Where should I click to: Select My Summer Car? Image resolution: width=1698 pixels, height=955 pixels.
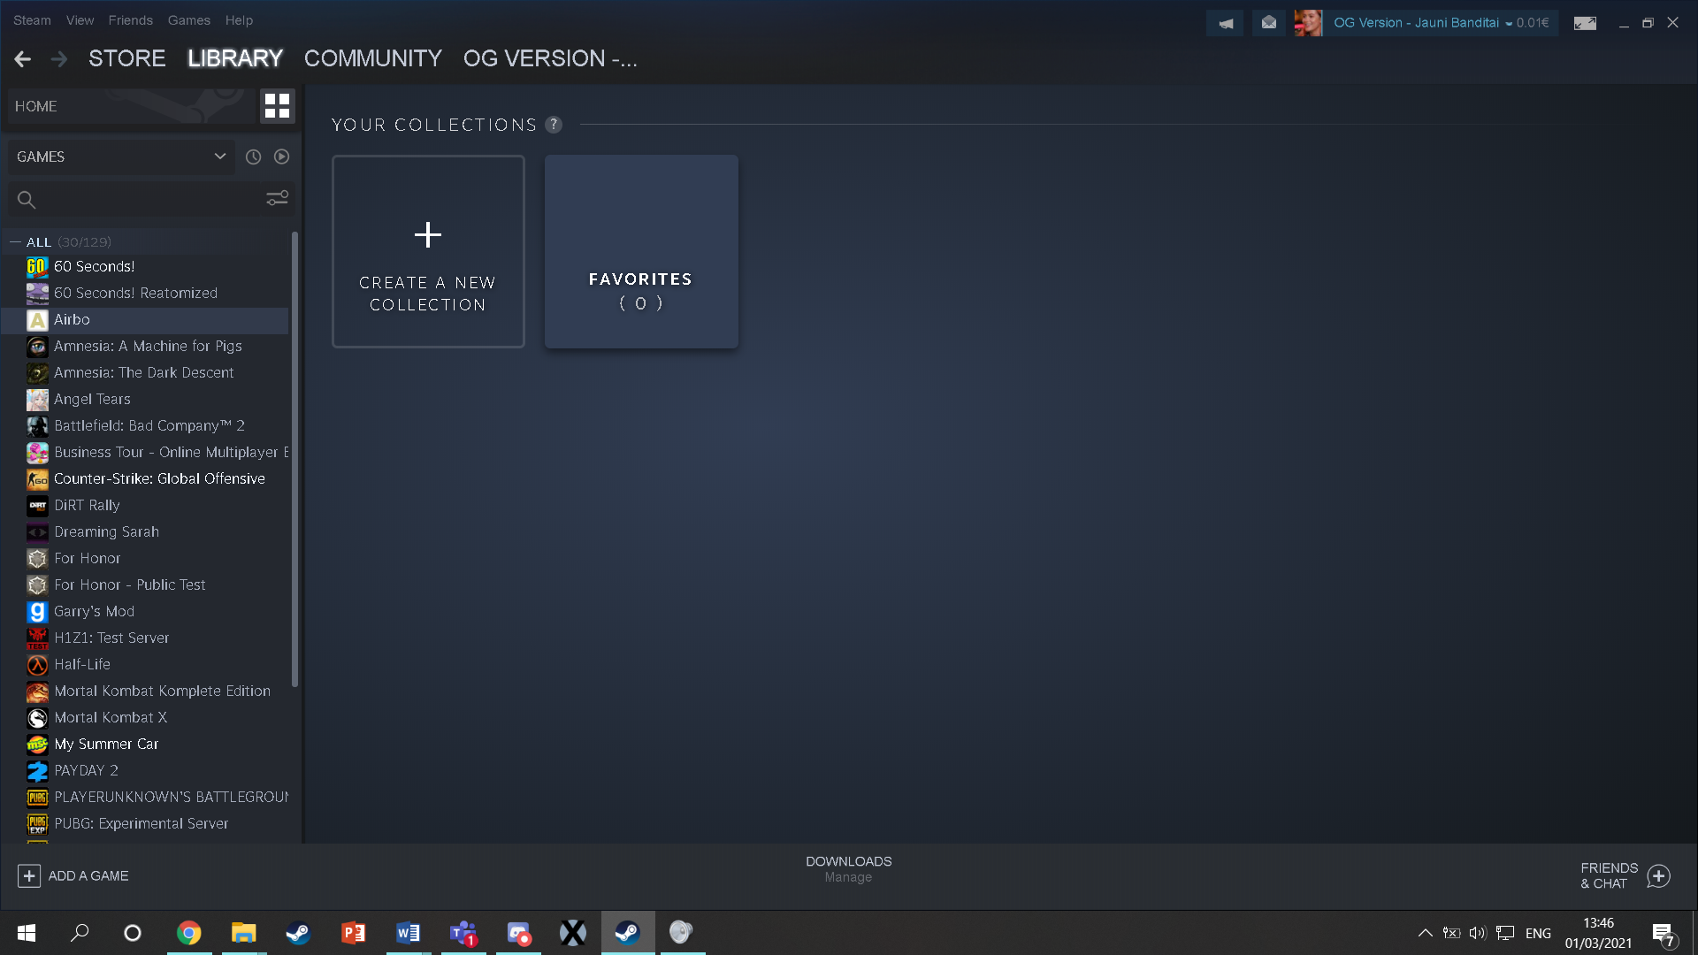(145, 745)
